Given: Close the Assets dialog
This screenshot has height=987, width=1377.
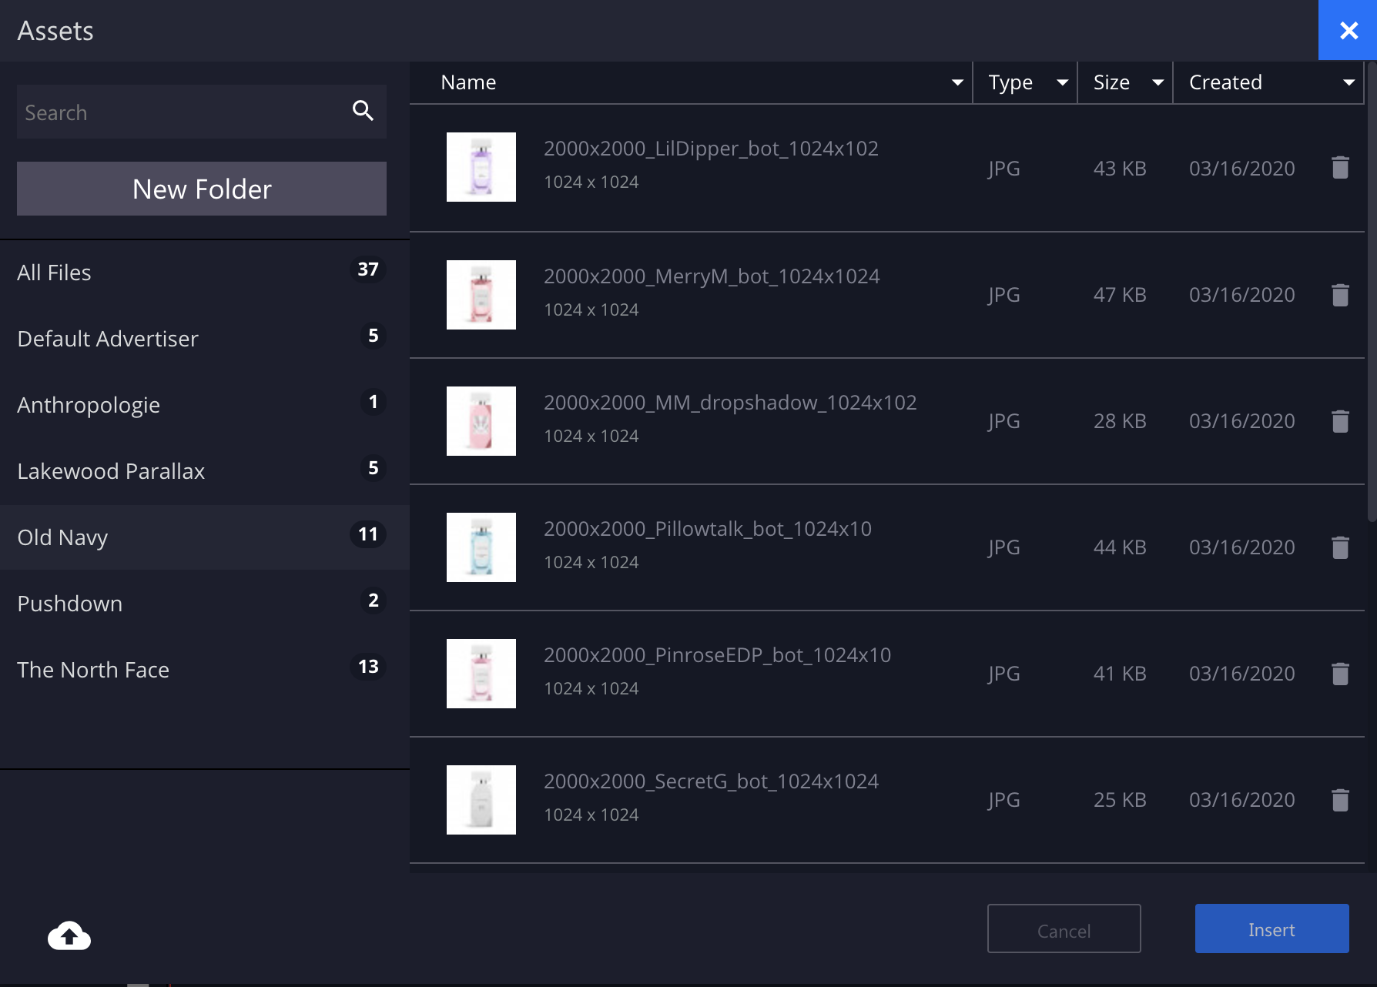Looking at the screenshot, I should (x=1348, y=30).
